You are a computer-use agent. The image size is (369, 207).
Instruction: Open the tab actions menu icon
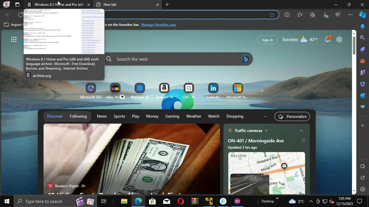coord(17,5)
